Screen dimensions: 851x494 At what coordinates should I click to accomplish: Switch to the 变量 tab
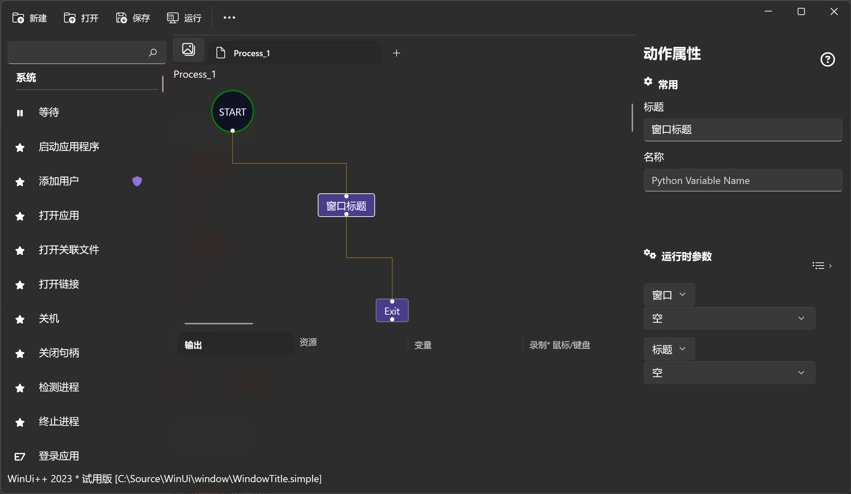pos(423,345)
